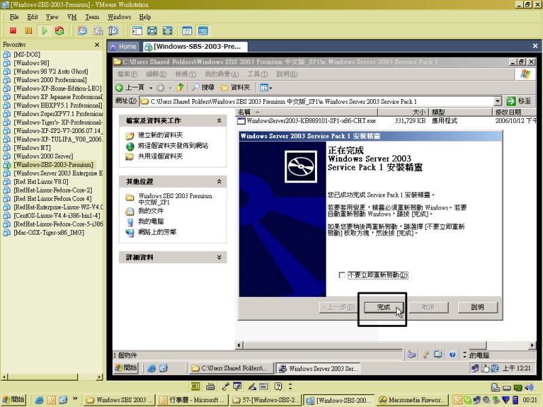543x407 pixels.
Task: Click host taskbar 行事曆 - Microsoft button
Action: tap(191, 400)
